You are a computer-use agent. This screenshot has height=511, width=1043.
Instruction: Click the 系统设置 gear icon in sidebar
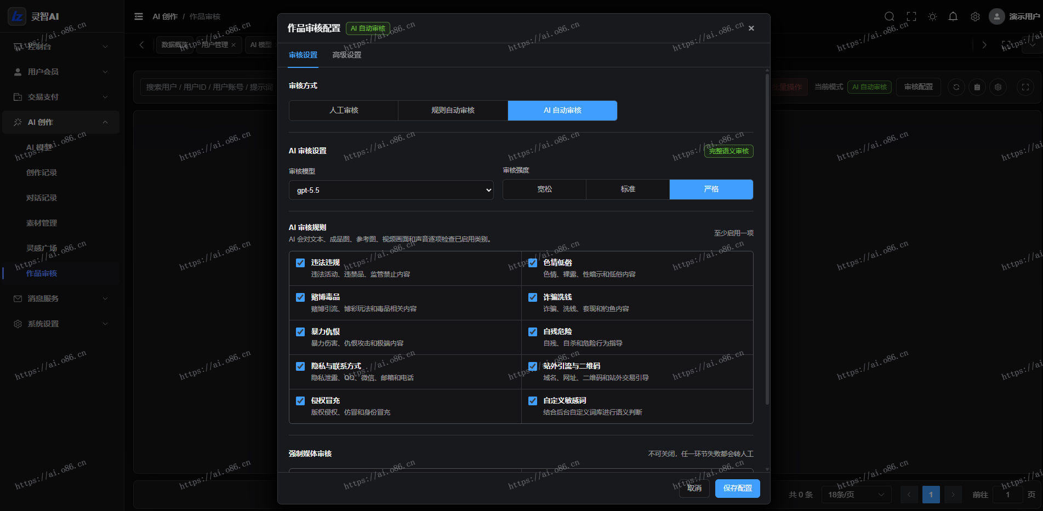(18, 324)
